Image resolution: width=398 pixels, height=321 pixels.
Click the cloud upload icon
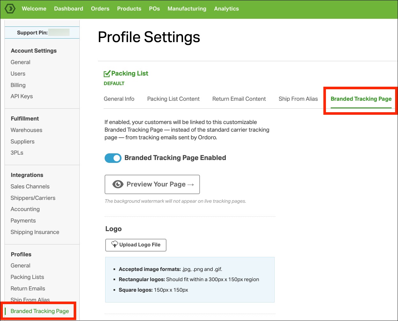[x=114, y=244]
